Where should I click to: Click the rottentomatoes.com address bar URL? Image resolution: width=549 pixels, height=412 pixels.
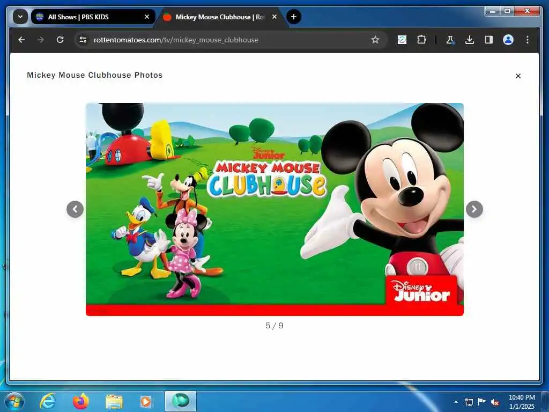(176, 40)
